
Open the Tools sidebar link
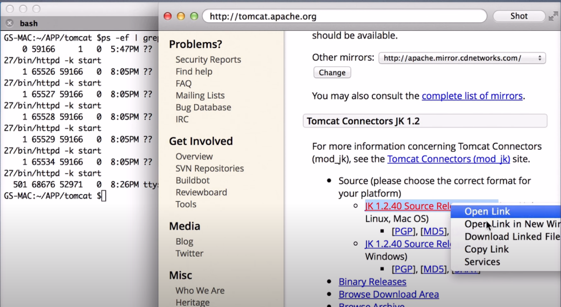coord(186,204)
